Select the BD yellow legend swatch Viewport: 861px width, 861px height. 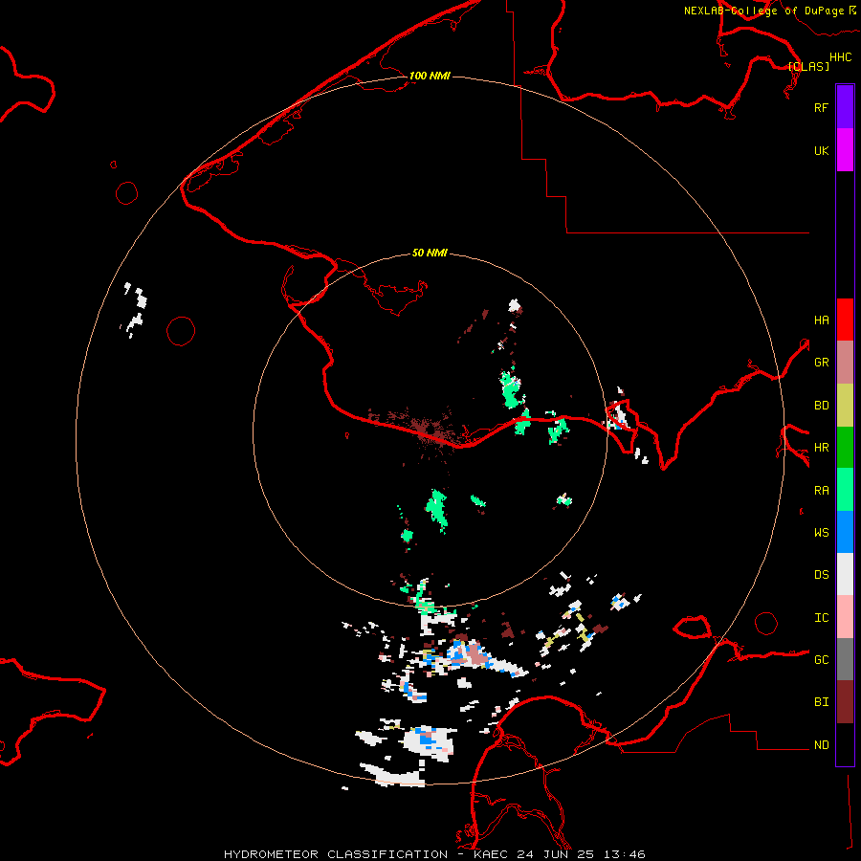coord(845,406)
